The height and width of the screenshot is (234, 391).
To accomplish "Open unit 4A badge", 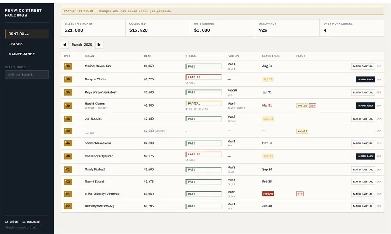I will [x=68, y=143].
